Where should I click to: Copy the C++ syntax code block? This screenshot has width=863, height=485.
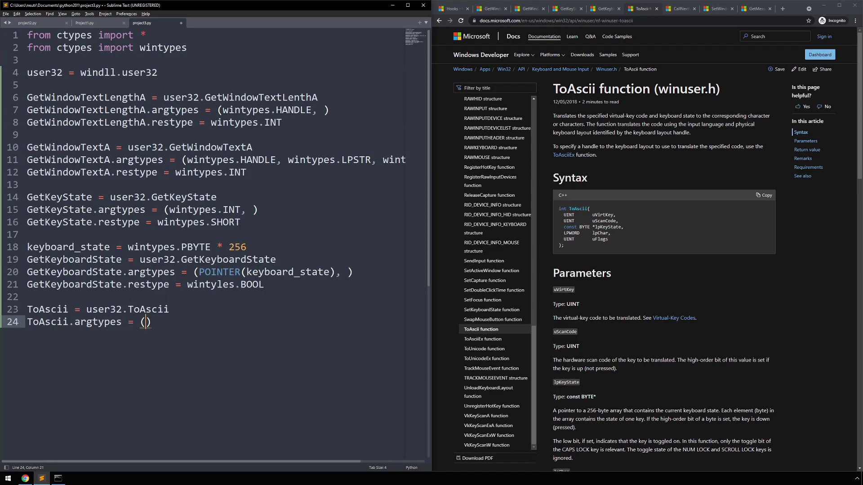764,195
